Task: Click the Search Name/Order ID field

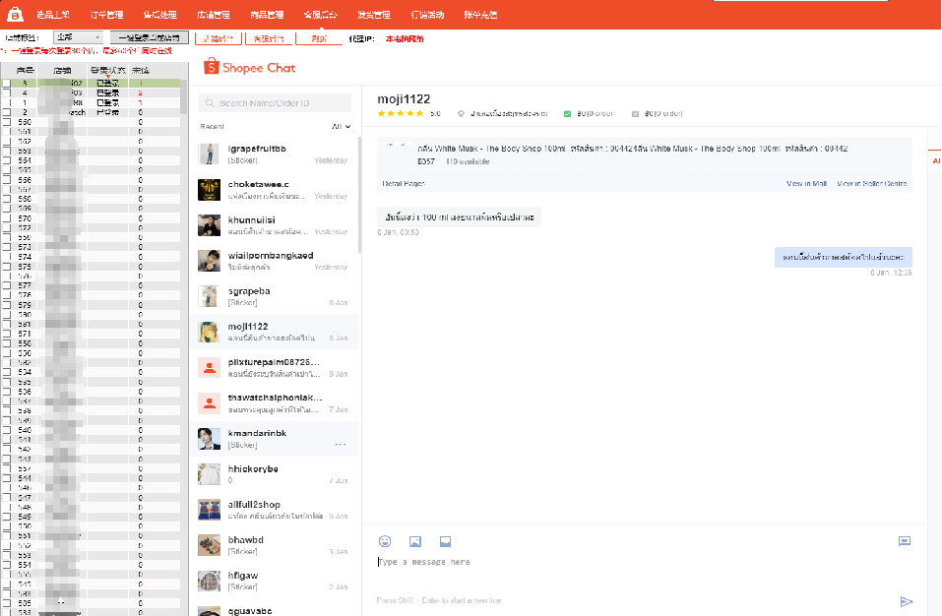Action: click(276, 103)
